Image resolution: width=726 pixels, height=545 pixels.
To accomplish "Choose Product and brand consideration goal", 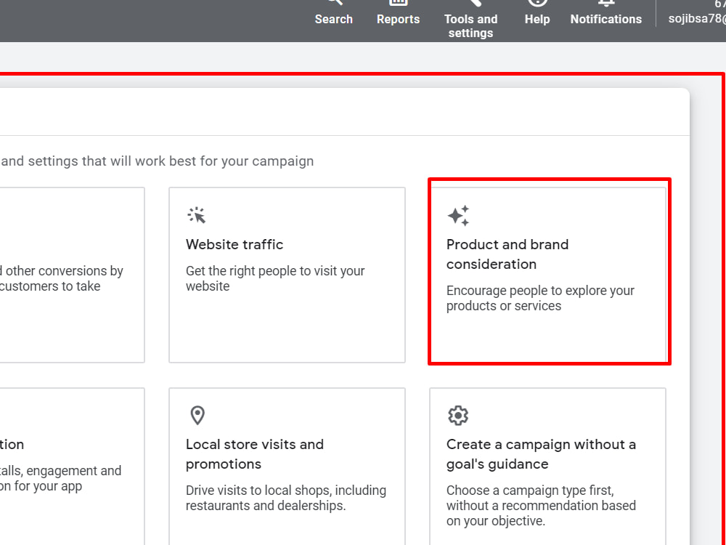I will (x=547, y=275).
